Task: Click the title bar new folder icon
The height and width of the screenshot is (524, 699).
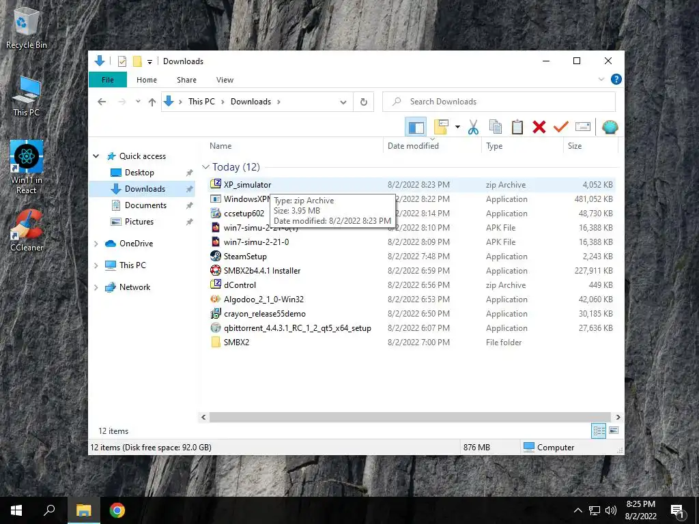Action: pyautogui.click(x=137, y=61)
